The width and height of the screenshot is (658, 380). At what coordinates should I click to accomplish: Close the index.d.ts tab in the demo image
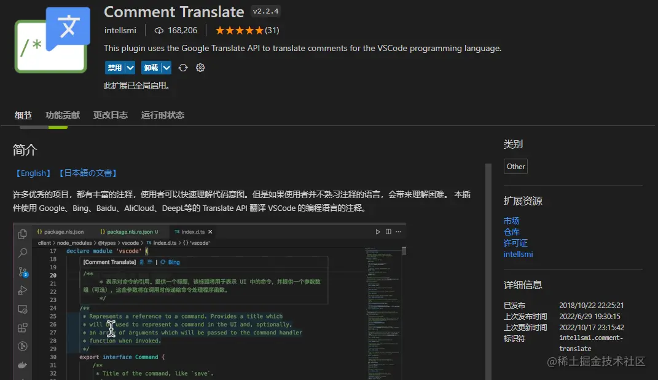[x=210, y=232]
